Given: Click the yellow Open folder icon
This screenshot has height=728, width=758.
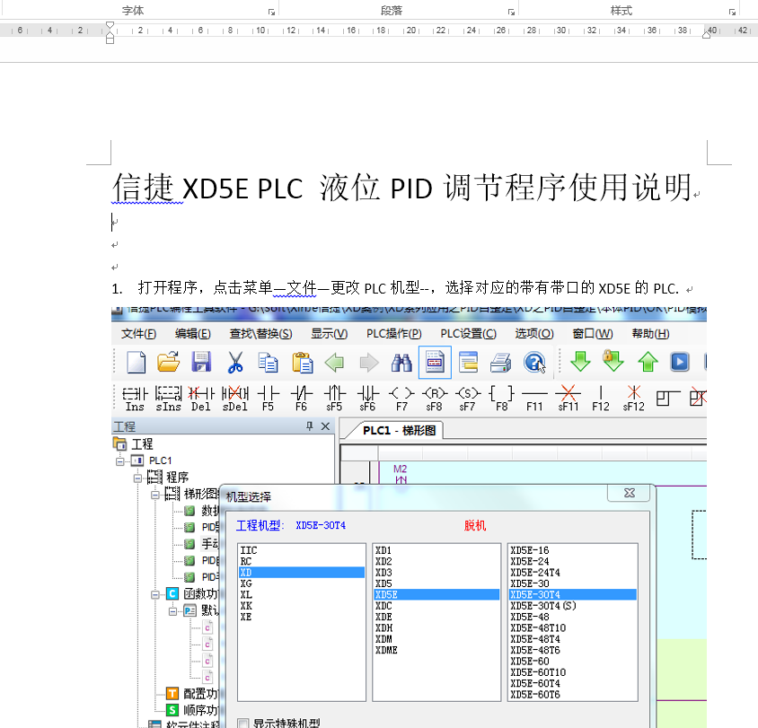Looking at the screenshot, I should (168, 362).
